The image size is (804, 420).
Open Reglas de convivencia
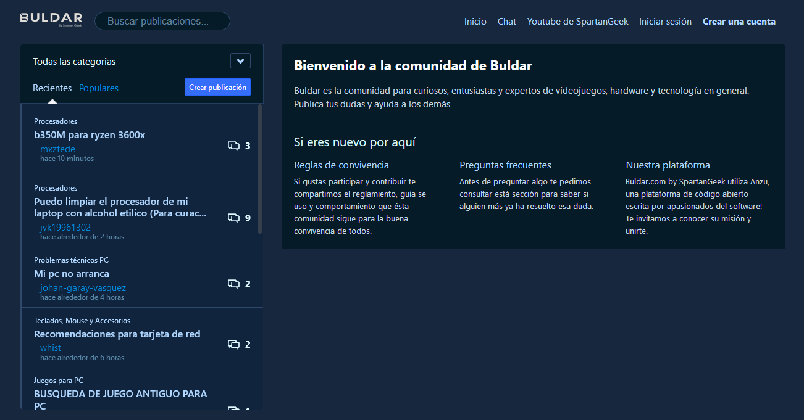coord(341,165)
